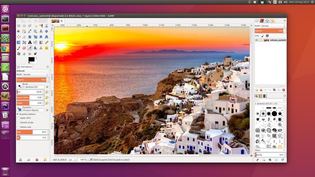Click the Rate slider in Tool Options

pos(31,132)
